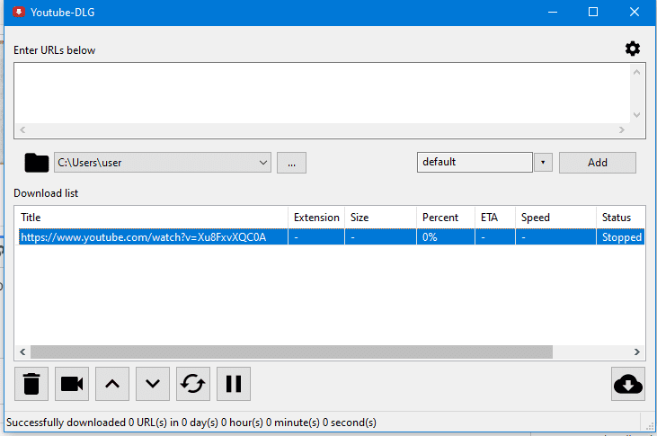This screenshot has width=657, height=436.
Task: Move item down with down arrow button
Action: 153,384
